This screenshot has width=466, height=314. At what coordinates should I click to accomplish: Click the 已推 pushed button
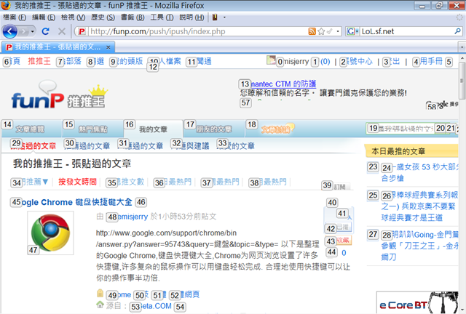pos(339,228)
